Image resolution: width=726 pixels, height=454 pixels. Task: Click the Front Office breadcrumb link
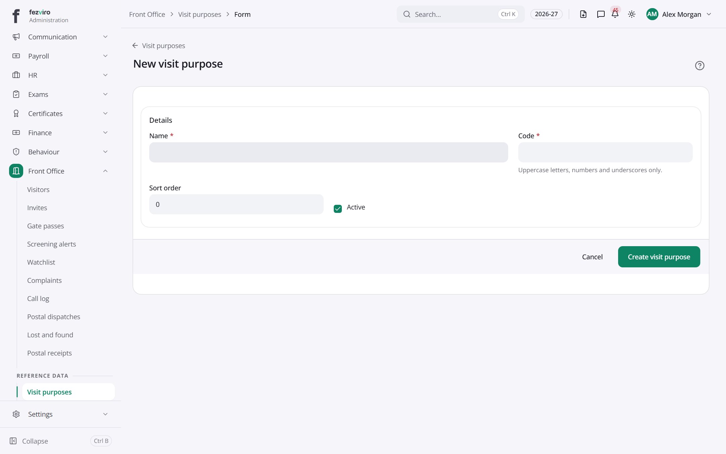click(147, 14)
